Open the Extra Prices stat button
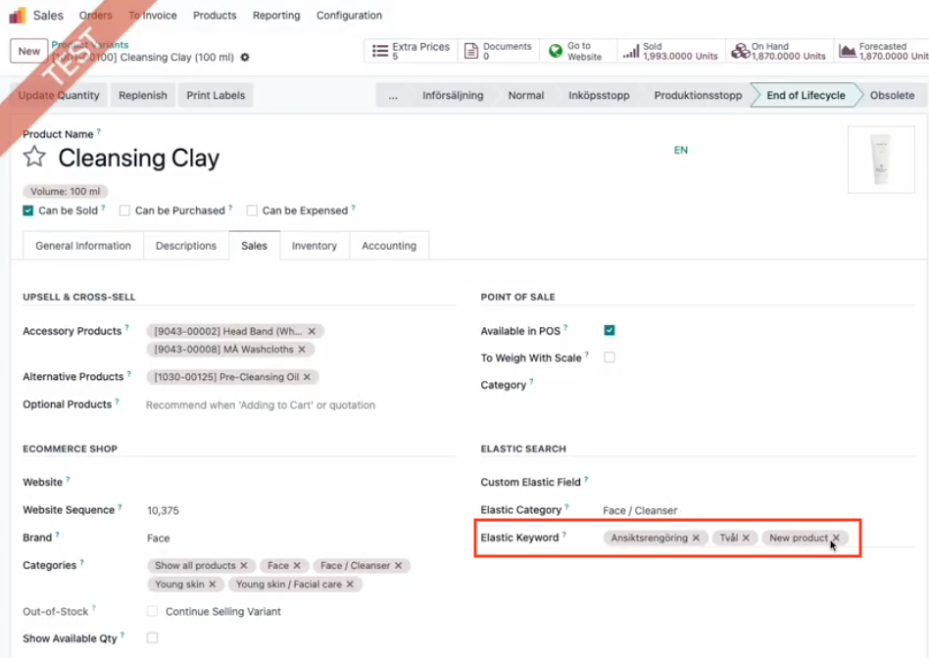The image size is (929, 658). click(411, 51)
